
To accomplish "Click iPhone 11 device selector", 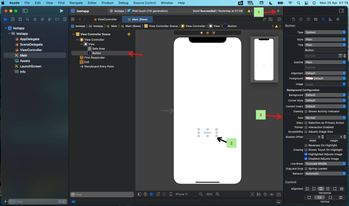I will click(181, 194).
